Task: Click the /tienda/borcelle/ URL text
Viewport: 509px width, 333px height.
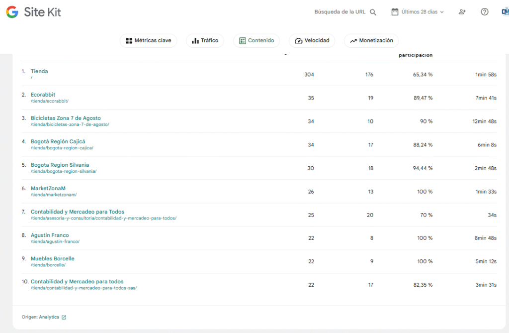Action: click(x=48, y=265)
